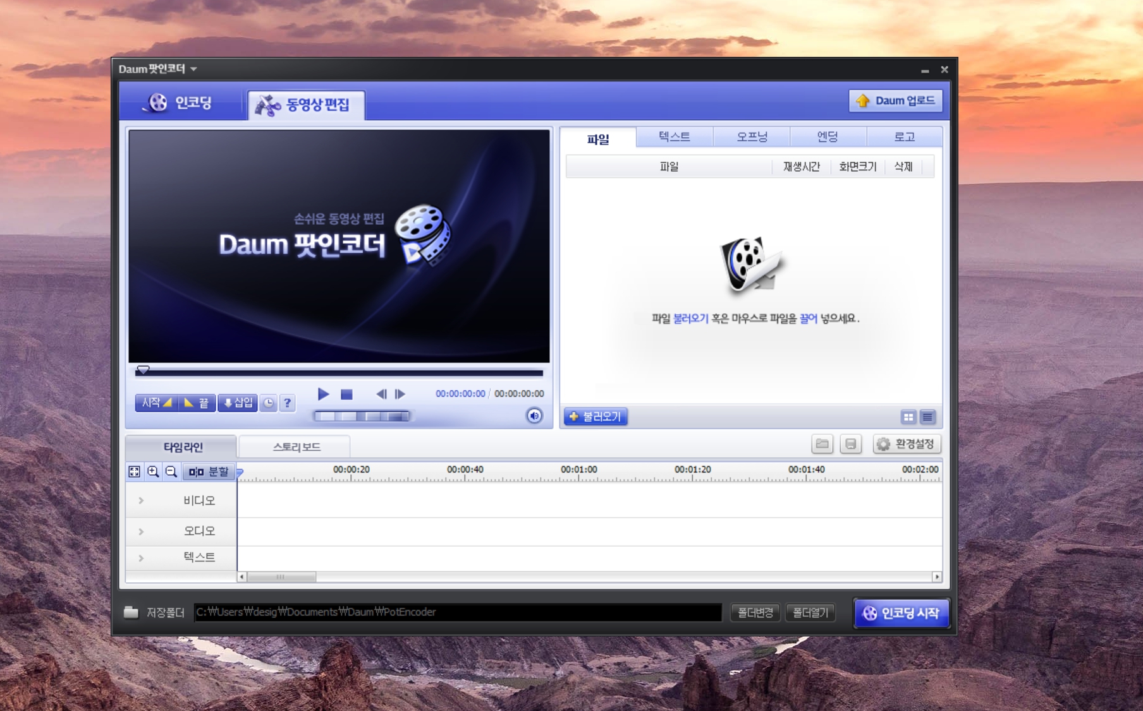Start encoding with 인코딩 시작
The width and height of the screenshot is (1143, 711).
902,613
